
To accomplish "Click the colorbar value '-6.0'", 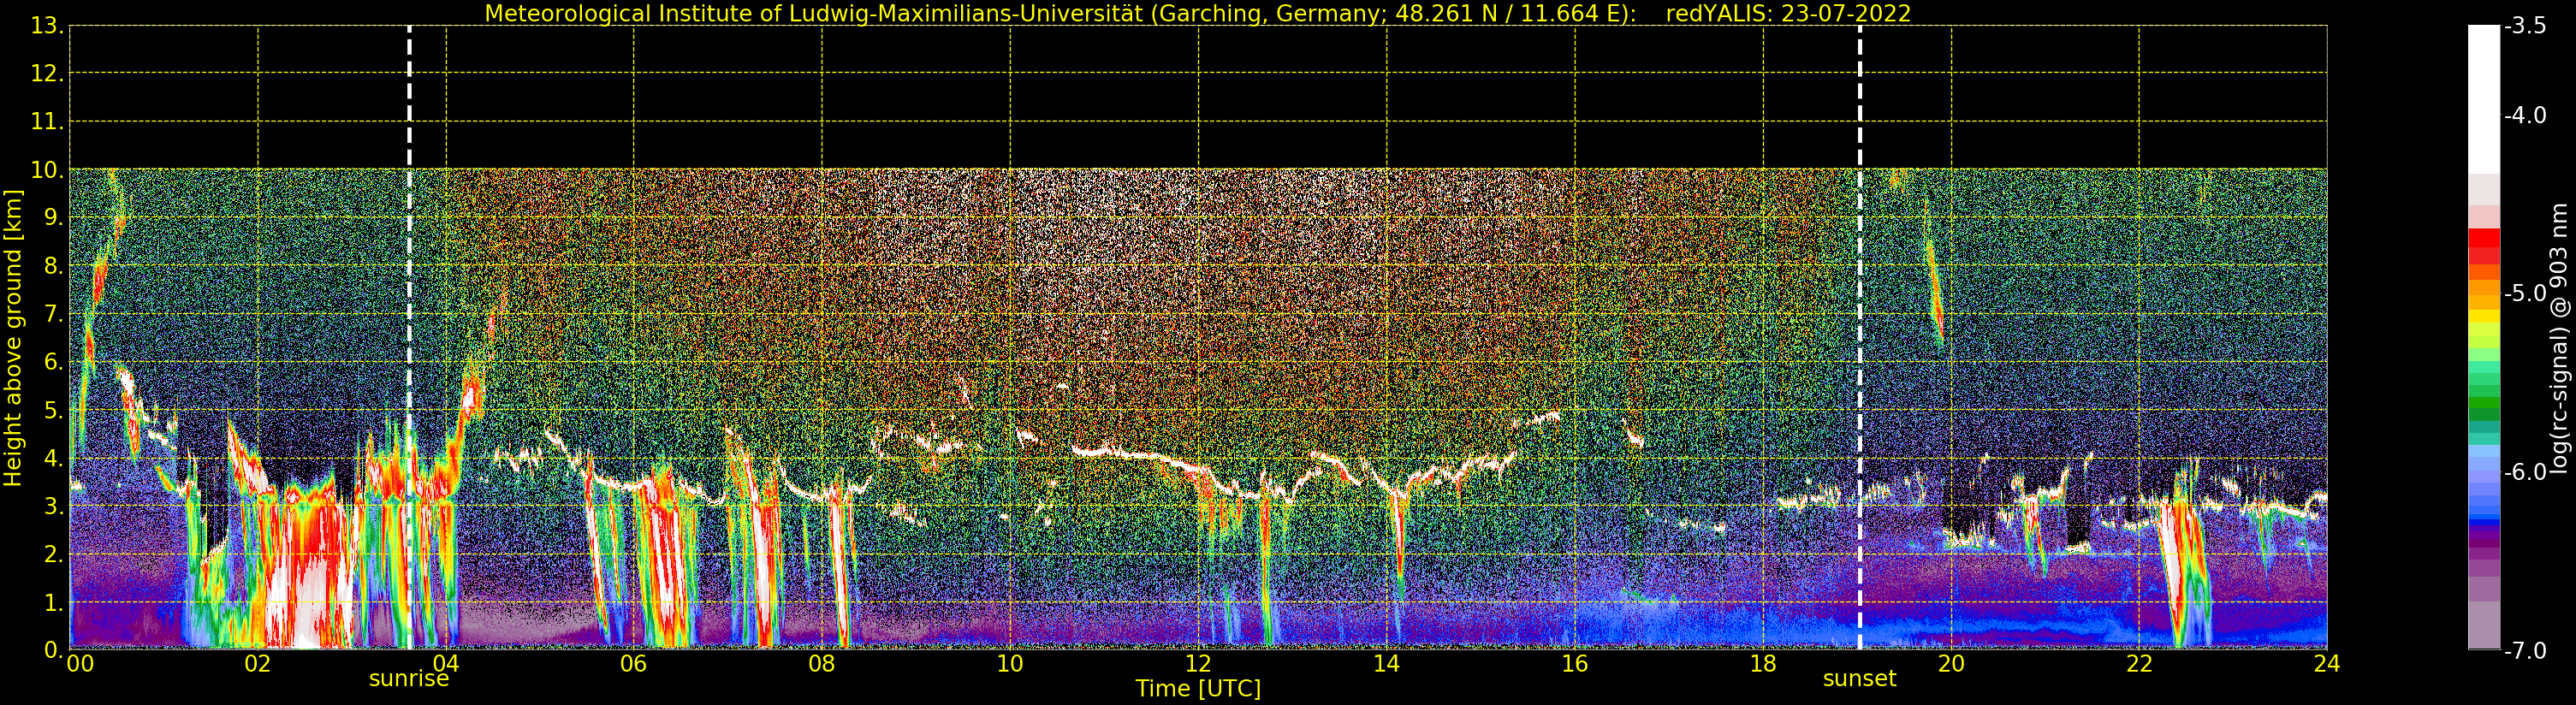I will [x=2525, y=472].
